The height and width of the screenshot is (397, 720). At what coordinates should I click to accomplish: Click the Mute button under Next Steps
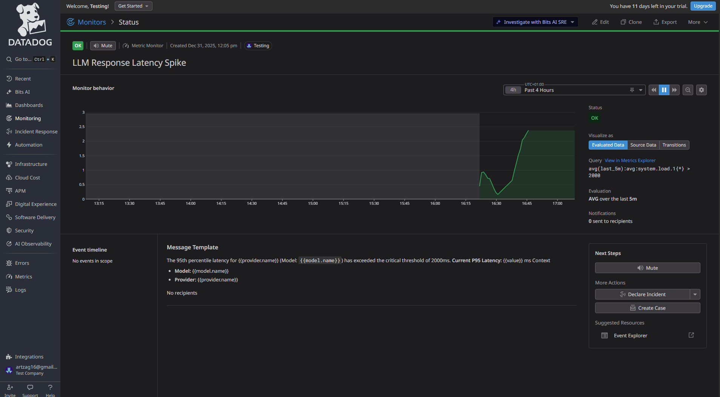(648, 268)
